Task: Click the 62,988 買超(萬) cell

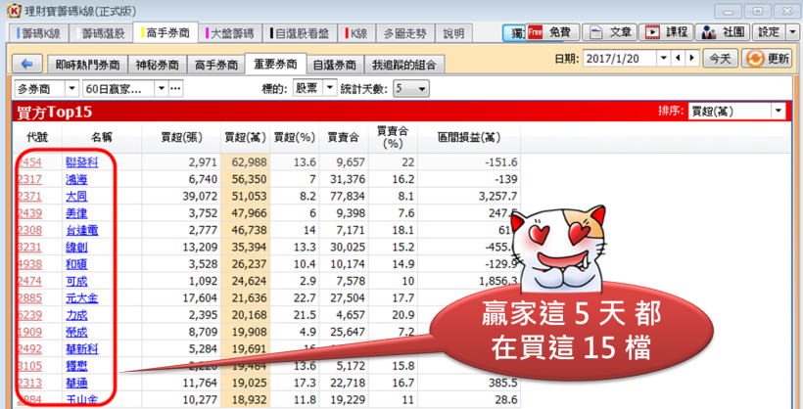Action: click(245, 162)
